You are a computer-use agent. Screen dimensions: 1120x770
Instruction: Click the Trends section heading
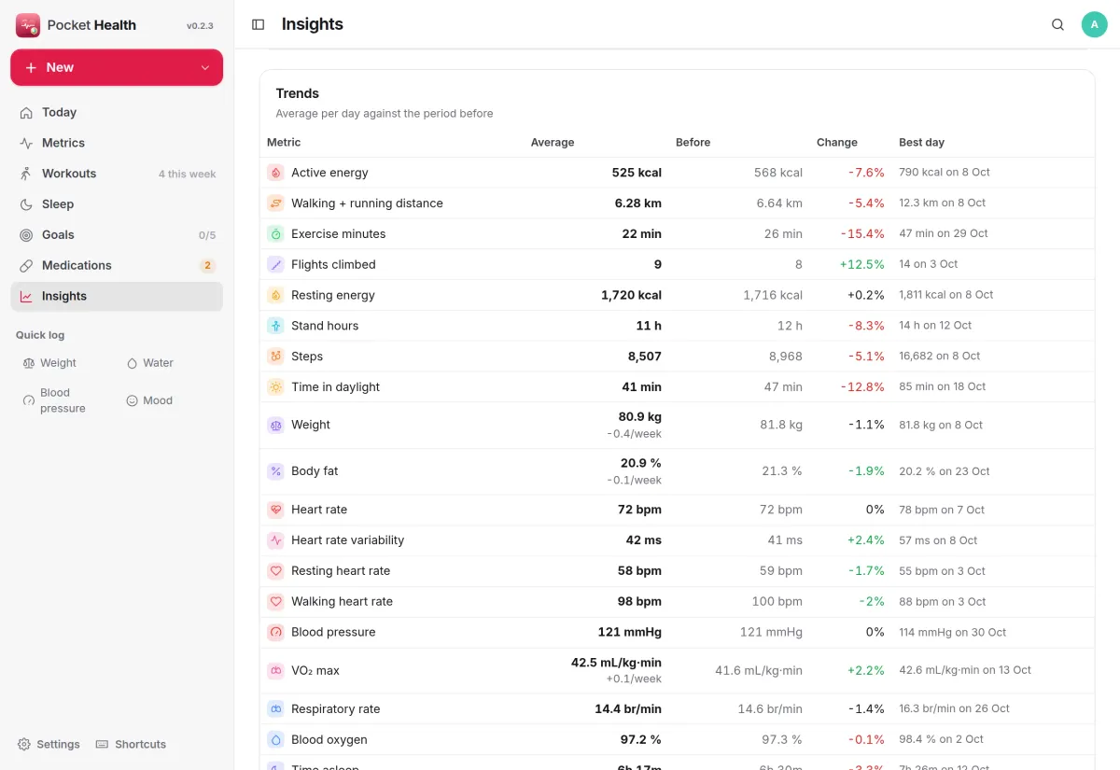click(x=298, y=93)
